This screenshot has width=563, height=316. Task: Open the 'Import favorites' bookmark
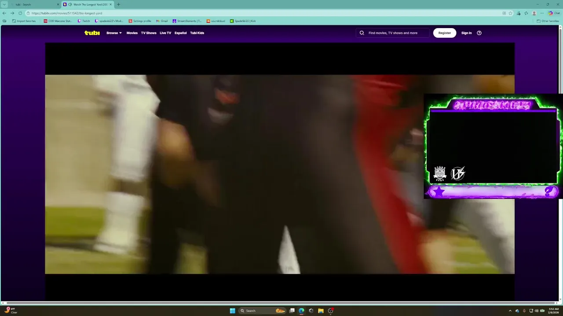[24, 21]
